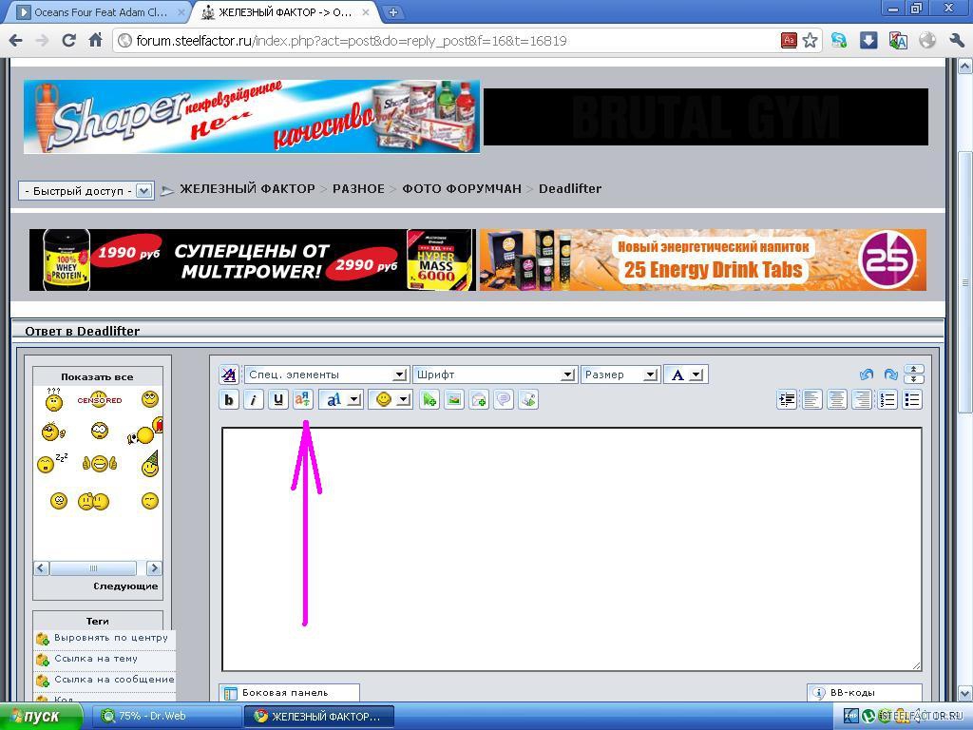Open the font color dropdown
This screenshot has height=730, width=973.
(x=686, y=375)
